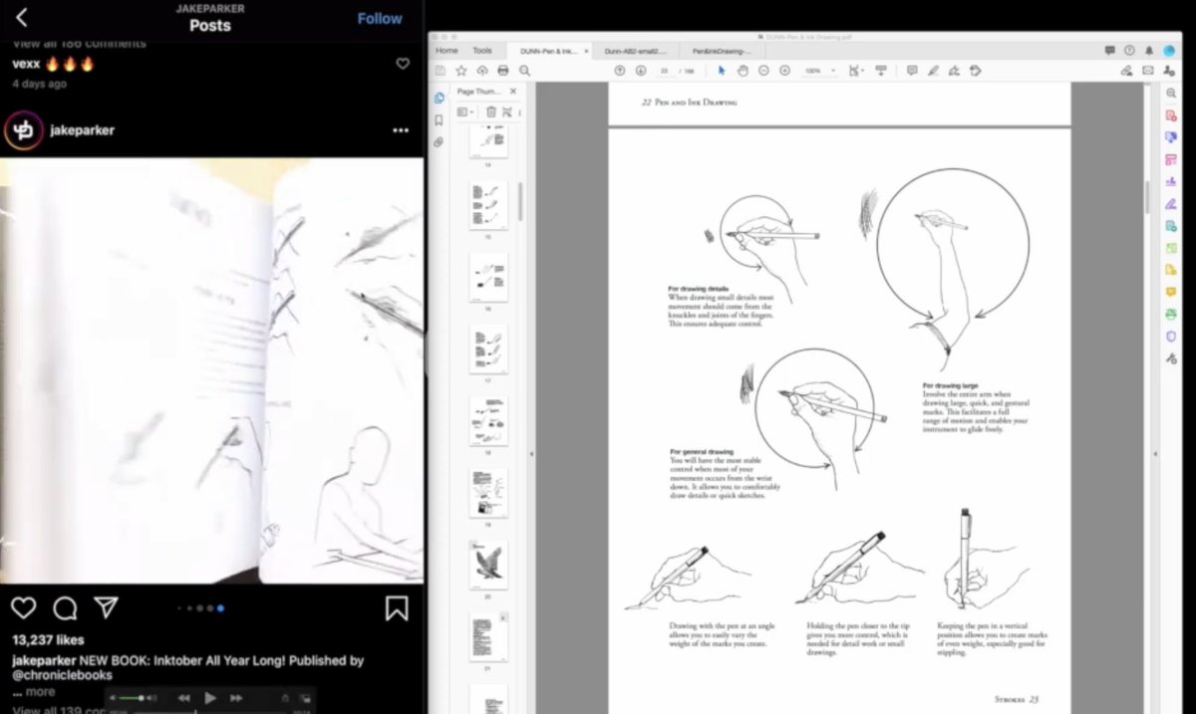1196x714 pixels.
Task: Bookmark the Inktober post
Action: (397, 607)
